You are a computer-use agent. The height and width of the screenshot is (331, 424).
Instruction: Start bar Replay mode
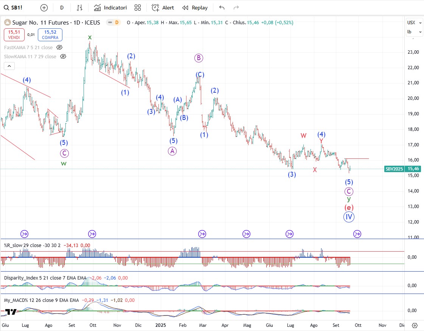coord(195,8)
